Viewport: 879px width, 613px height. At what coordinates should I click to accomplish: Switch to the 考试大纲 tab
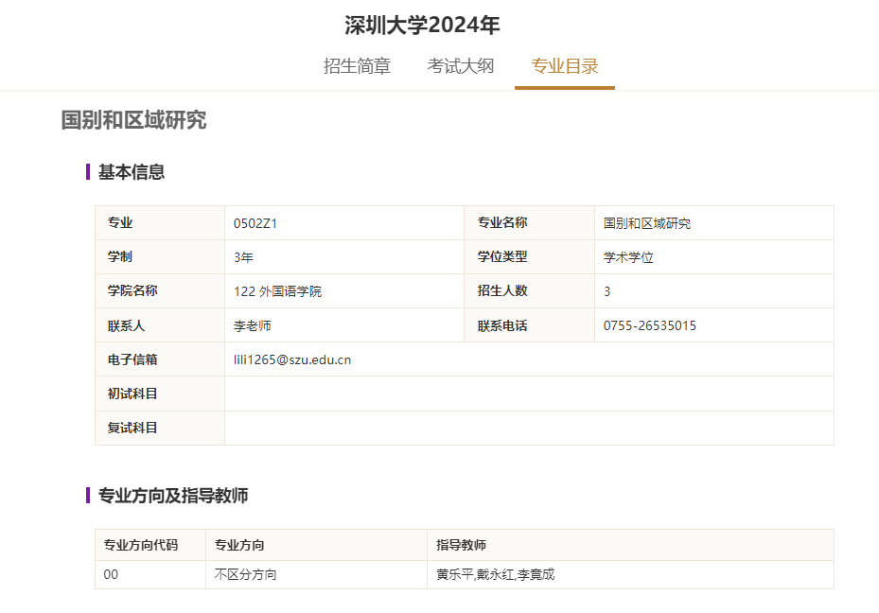461,66
